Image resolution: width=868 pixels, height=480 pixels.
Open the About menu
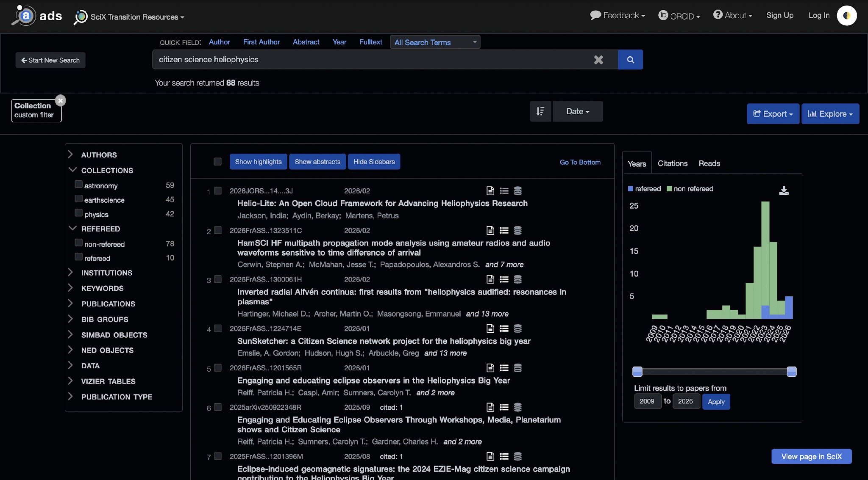pos(733,16)
